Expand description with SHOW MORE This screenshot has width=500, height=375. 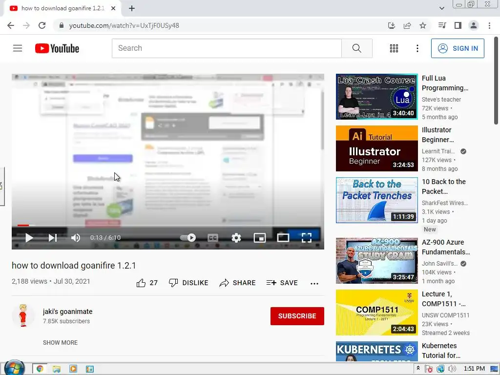[60, 342]
